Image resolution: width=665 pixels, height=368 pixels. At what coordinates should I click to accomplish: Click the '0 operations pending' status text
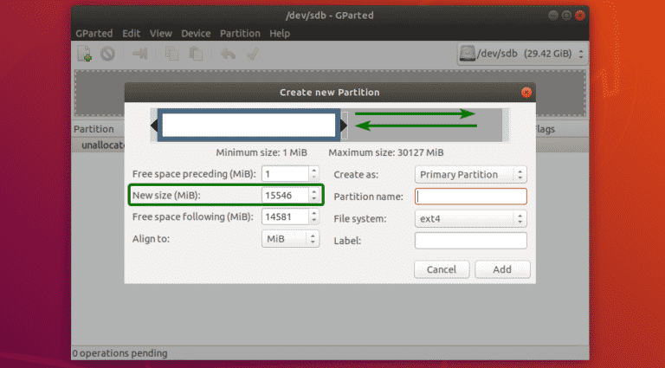click(119, 352)
